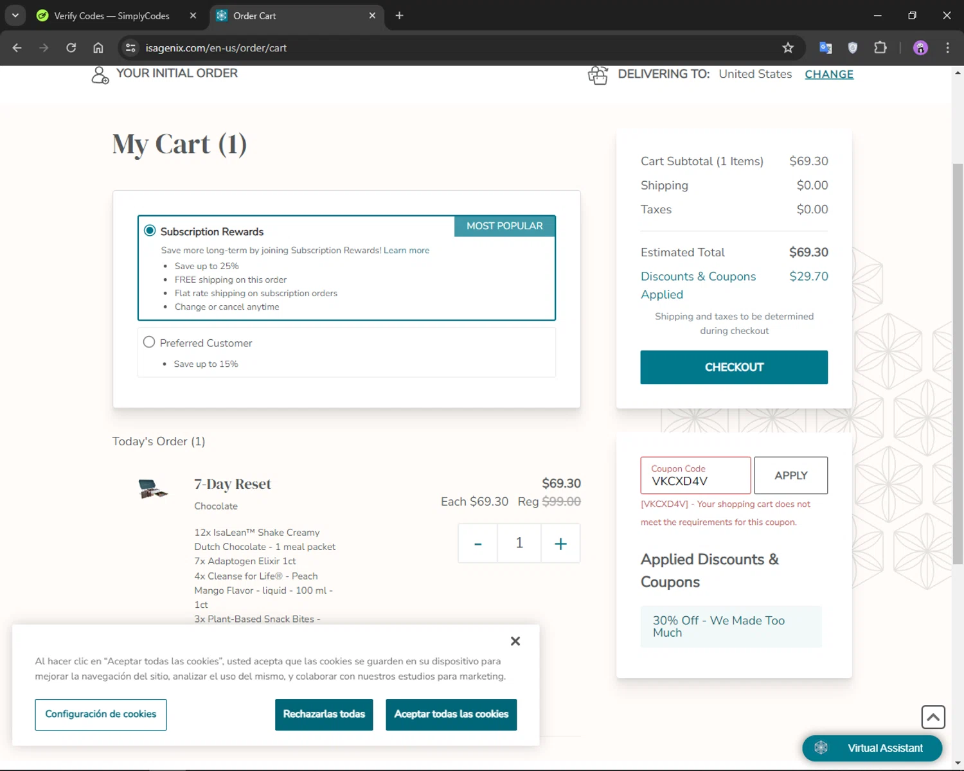Click the Today's Order (1) heading
This screenshot has width=964, height=771.
coord(159,441)
